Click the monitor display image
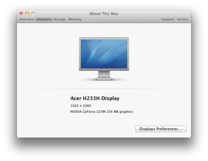 [104, 59]
